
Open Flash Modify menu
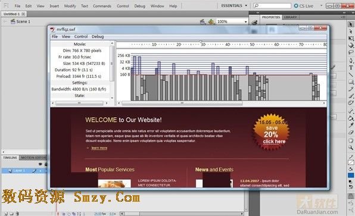coord(70,6)
